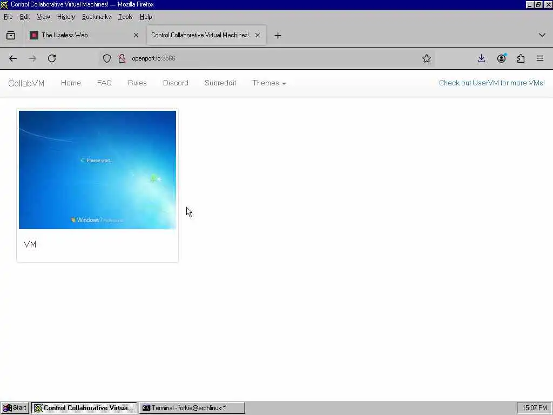Screen dimensions: 553x415
Task: Select the Control Collaborative Virtual Machines tab
Action: [206, 35]
